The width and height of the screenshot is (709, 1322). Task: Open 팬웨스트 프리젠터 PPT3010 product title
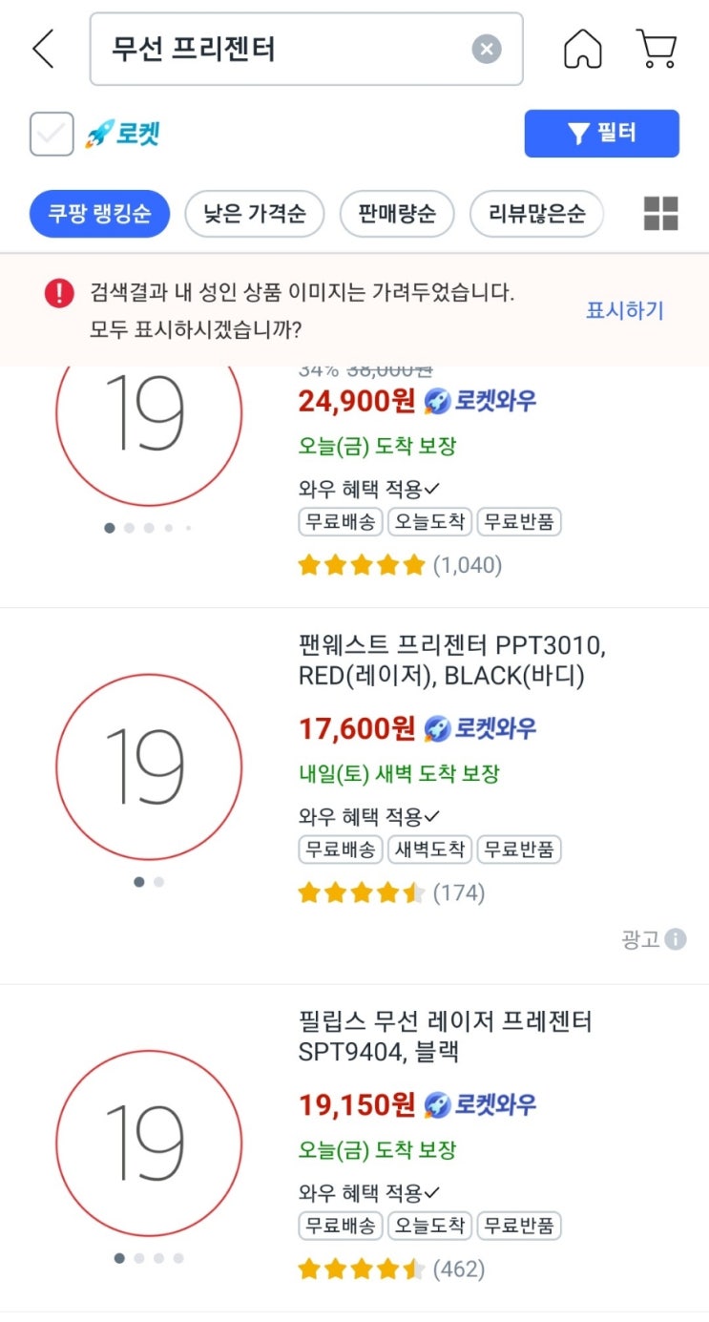point(451,661)
